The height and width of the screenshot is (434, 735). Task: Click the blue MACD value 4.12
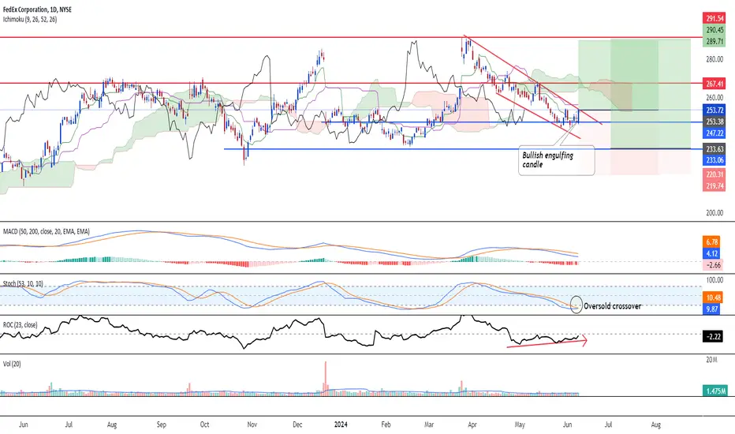click(711, 253)
